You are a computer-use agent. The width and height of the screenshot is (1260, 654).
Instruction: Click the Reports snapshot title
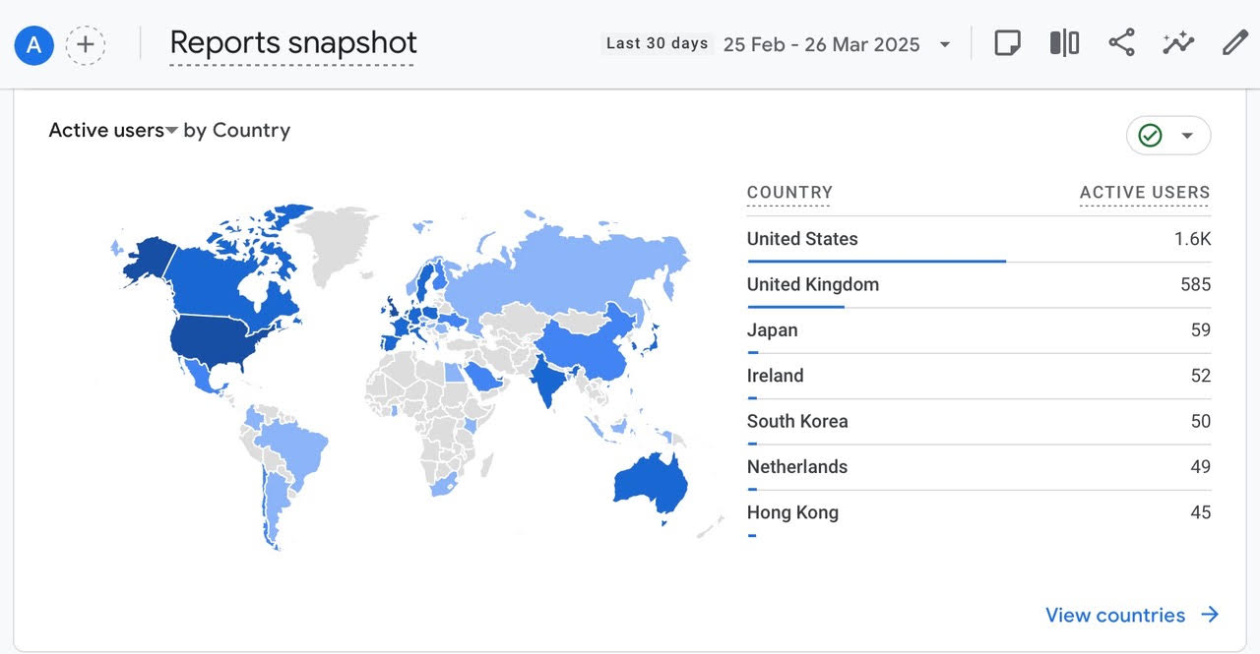point(293,43)
